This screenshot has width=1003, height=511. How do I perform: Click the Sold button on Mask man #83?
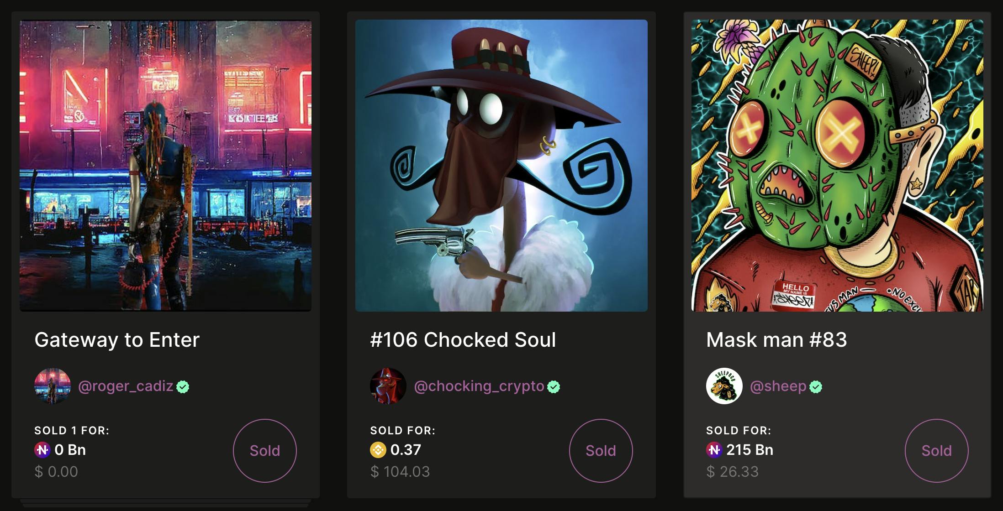937,451
